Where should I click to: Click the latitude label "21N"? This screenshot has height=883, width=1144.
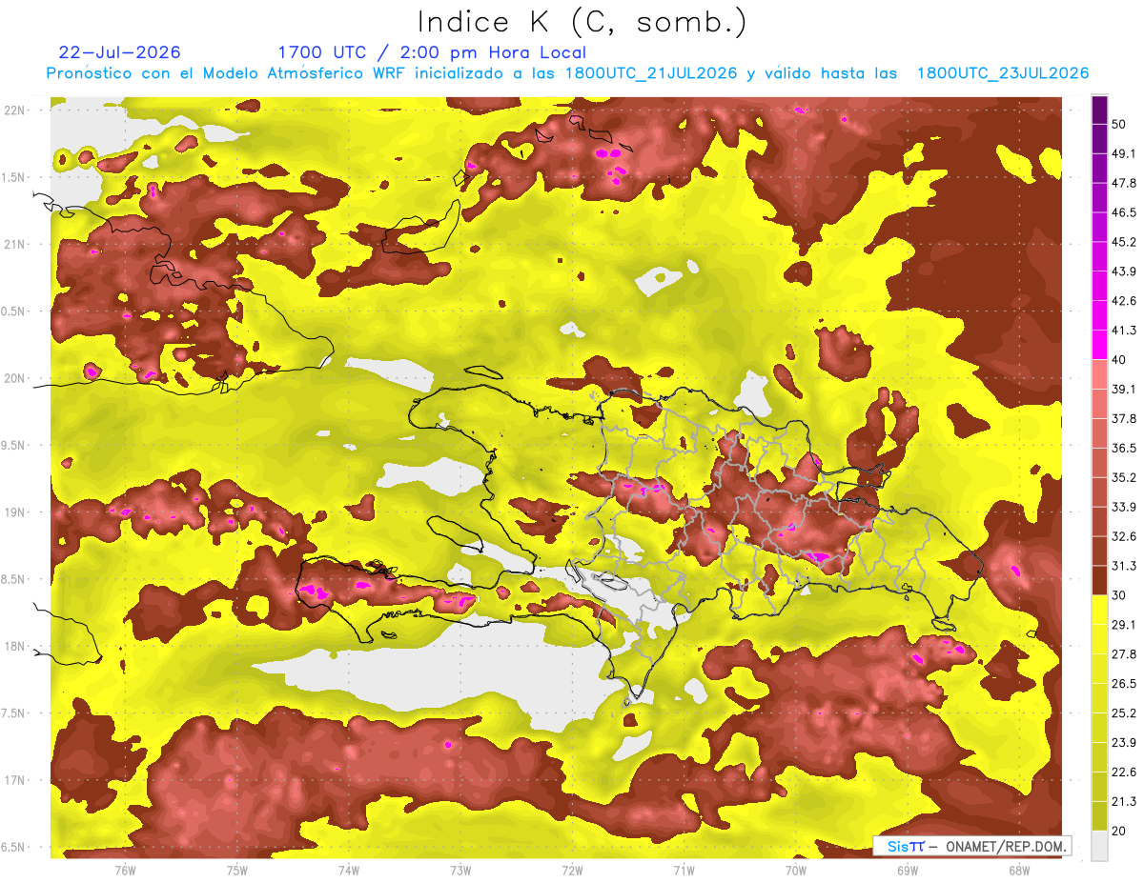click(14, 244)
